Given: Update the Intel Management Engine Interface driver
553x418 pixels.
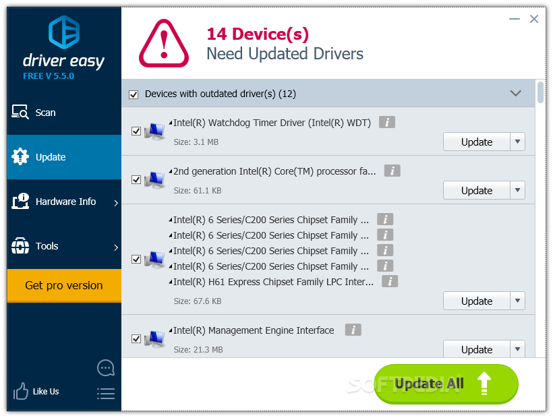Looking at the screenshot, I should point(477,349).
